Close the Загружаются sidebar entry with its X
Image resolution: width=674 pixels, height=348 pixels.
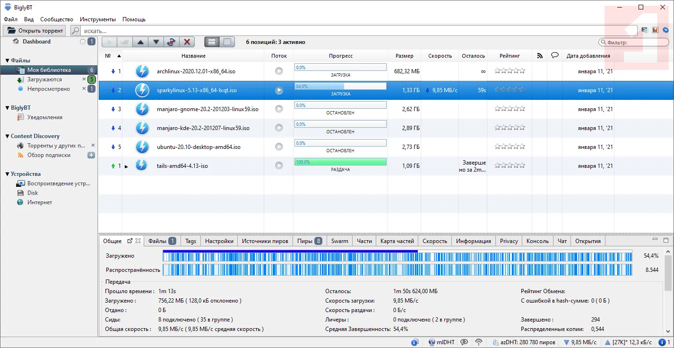[x=84, y=79]
